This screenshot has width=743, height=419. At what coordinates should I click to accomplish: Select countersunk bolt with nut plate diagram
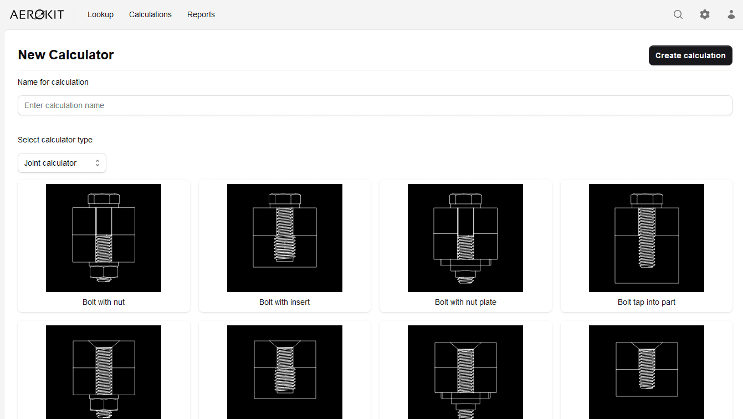pyautogui.click(x=465, y=372)
